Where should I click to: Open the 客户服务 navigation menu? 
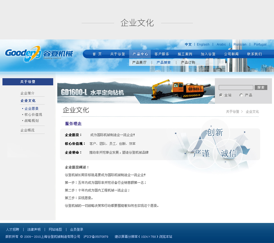[162, 54]
